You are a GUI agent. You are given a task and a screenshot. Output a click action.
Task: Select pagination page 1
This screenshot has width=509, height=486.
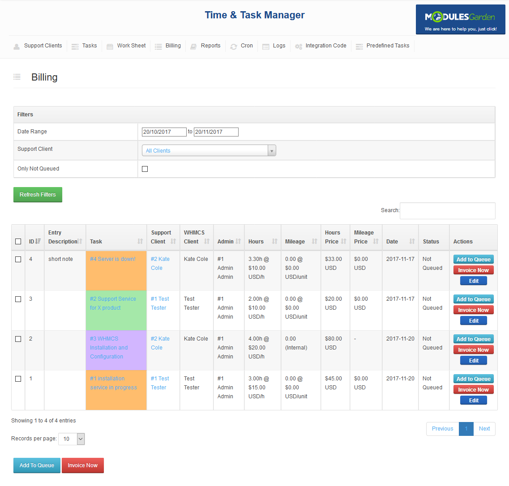466,429
